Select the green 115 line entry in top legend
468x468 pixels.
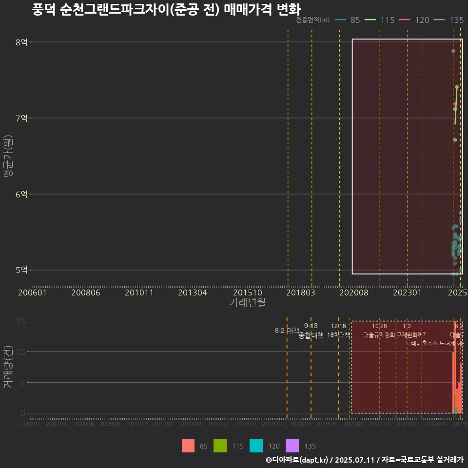(x=380, y=20)
